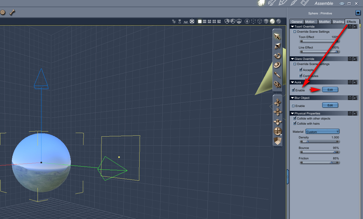Open the Material dropdown showing Custom
Image resolution: width=363 pixels, height=219 pixels.
pos(322,132)
